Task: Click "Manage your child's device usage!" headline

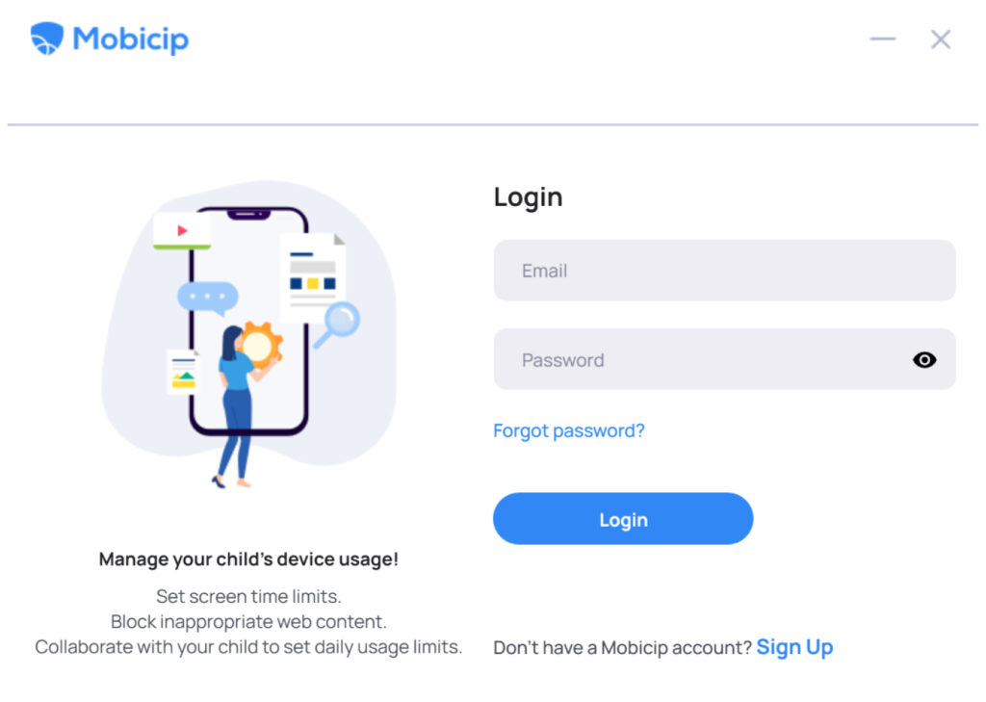Action: tap(248, 559)
